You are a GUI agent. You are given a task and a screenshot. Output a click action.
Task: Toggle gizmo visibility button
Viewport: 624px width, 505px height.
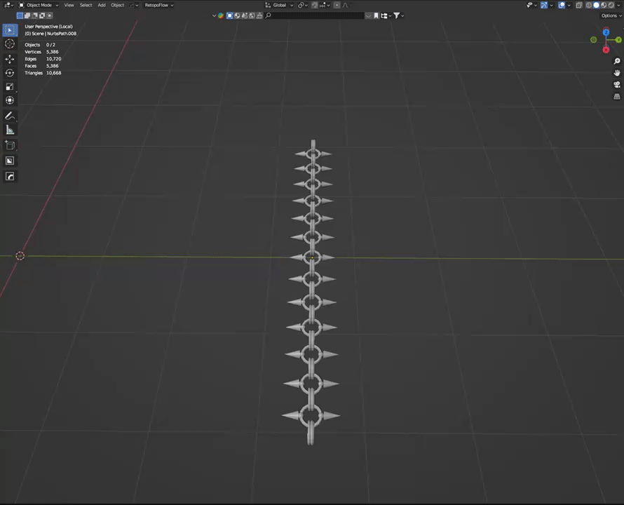[x=544, y=5]
